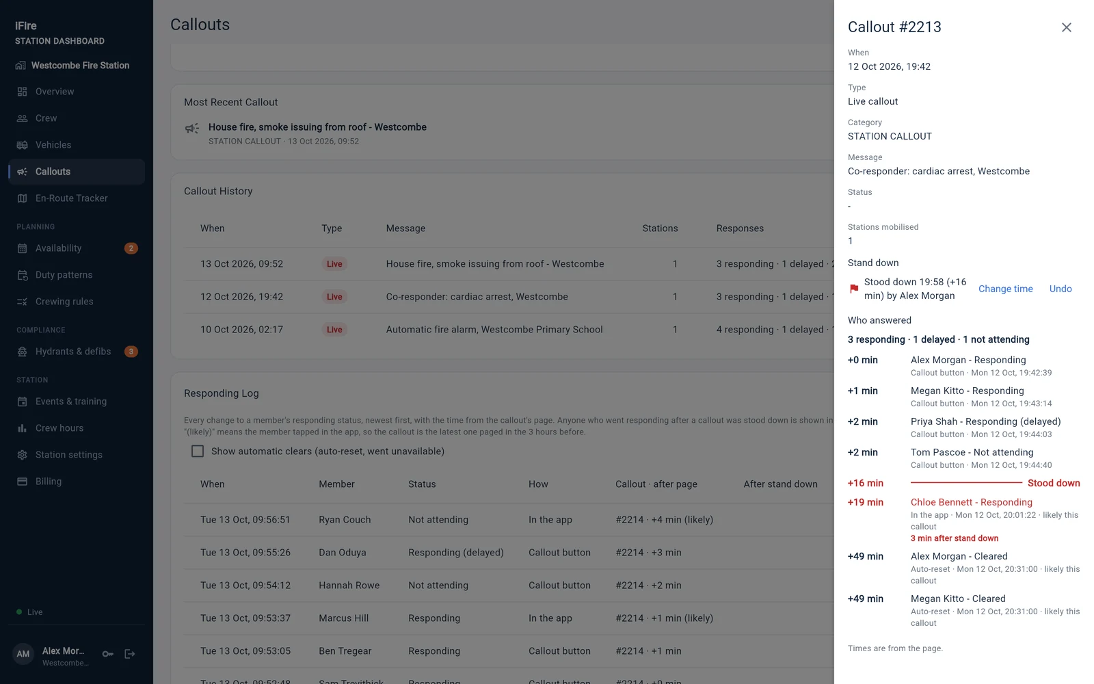The width and height of the screenshot is (1094, 684).
Task: Click the key icon beside Alex Mor...
Action: coord(108,654)
